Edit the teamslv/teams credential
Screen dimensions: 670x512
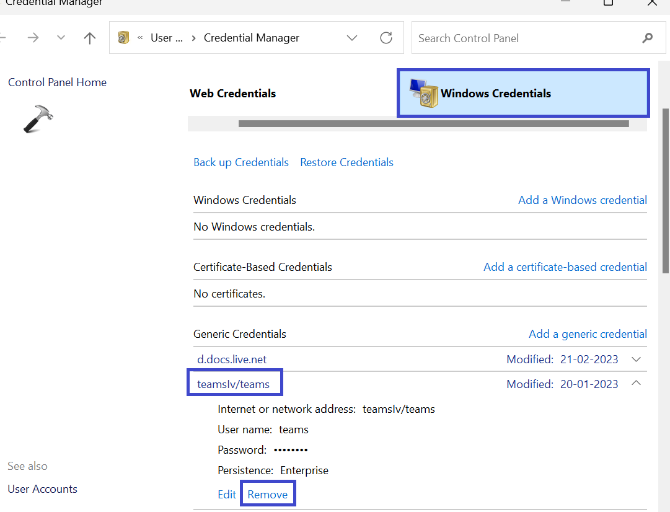(x=227, y=495)
